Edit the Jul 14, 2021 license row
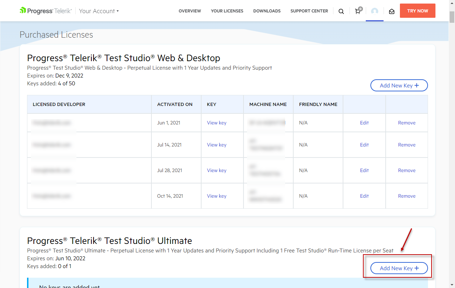Image resolution: width=455 pixels, height=288 pixels. tap(364, 145)
